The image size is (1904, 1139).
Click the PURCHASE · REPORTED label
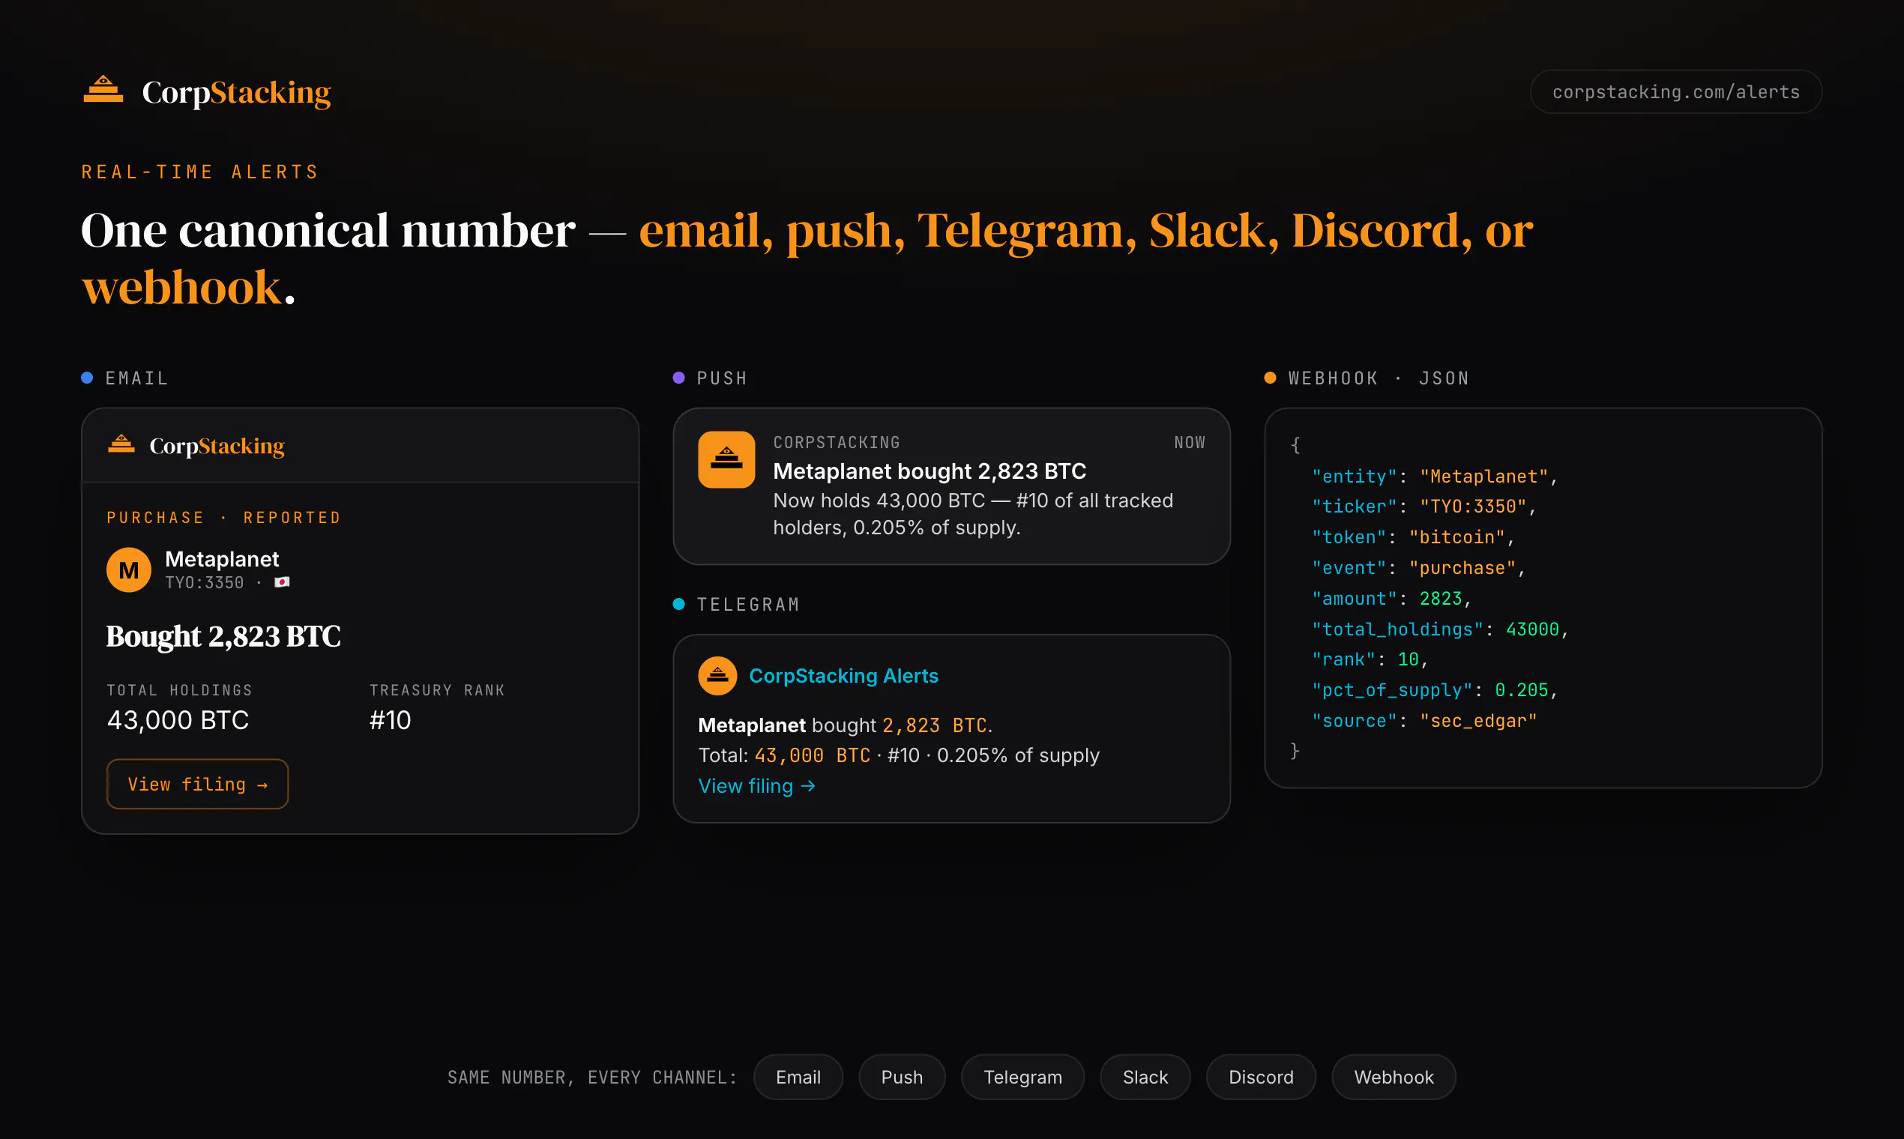[223, 518]
